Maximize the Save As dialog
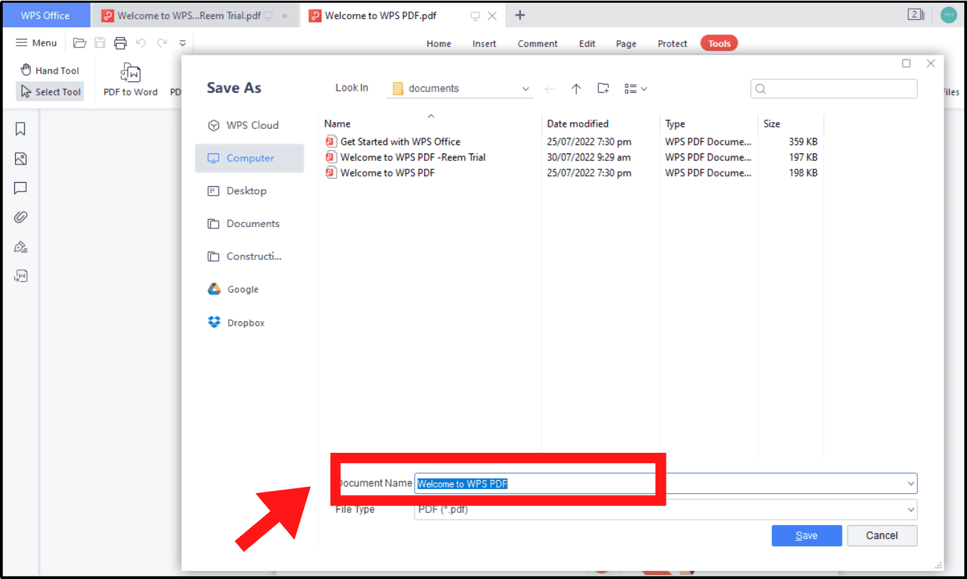Screen dimensions: 967x579 point(906,63)
